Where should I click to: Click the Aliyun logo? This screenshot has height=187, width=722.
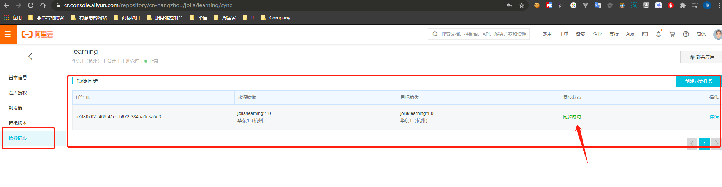(x=37, y=35)
